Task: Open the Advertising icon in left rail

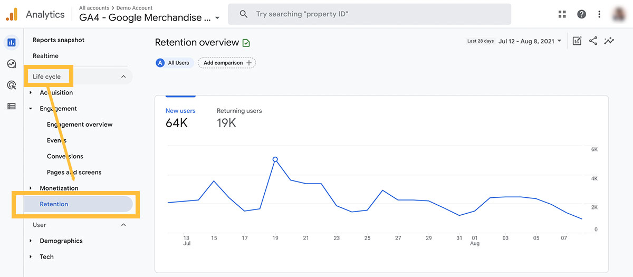Action: (x=12, y=85)
